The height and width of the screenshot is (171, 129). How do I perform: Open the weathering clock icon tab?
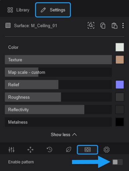(x=49, y=150)
